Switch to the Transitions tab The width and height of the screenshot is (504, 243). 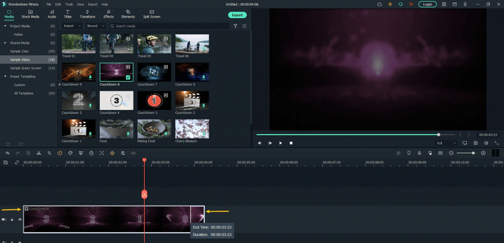pyautogui.click(x=87, y=14)
